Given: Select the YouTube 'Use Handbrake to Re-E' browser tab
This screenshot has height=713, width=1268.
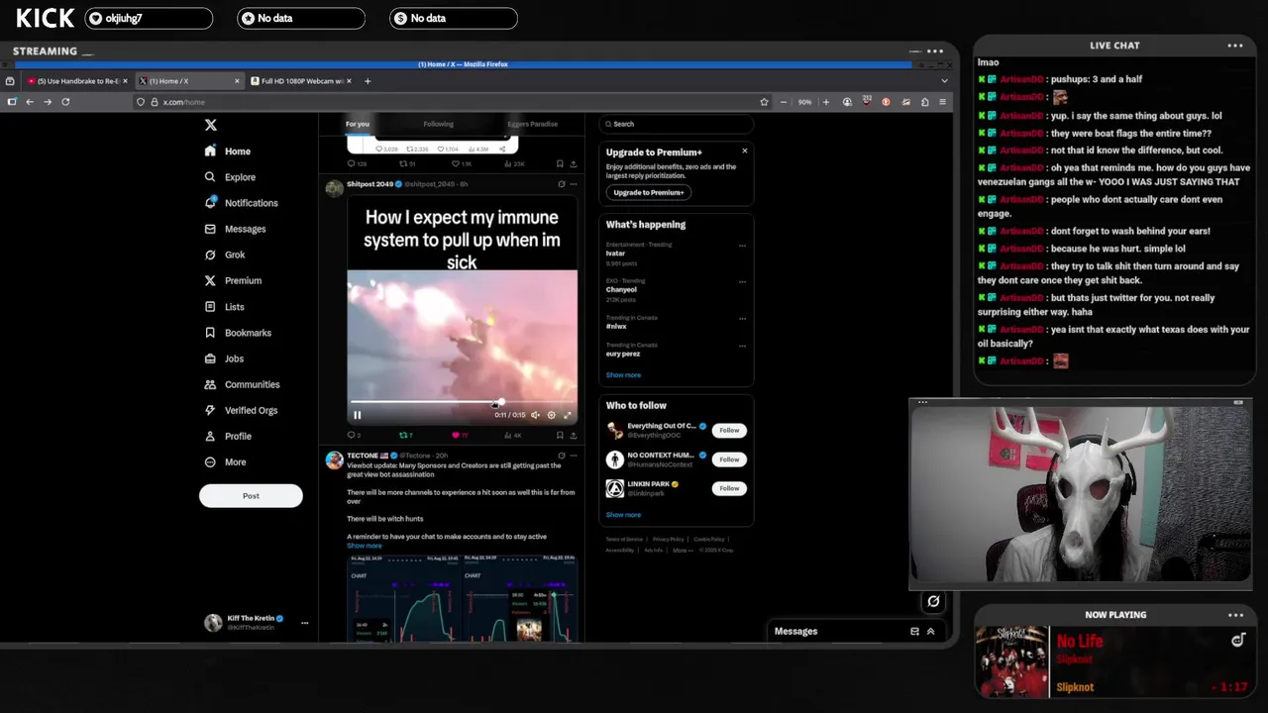Looking at the screenshot, I should tap(77, 81).
